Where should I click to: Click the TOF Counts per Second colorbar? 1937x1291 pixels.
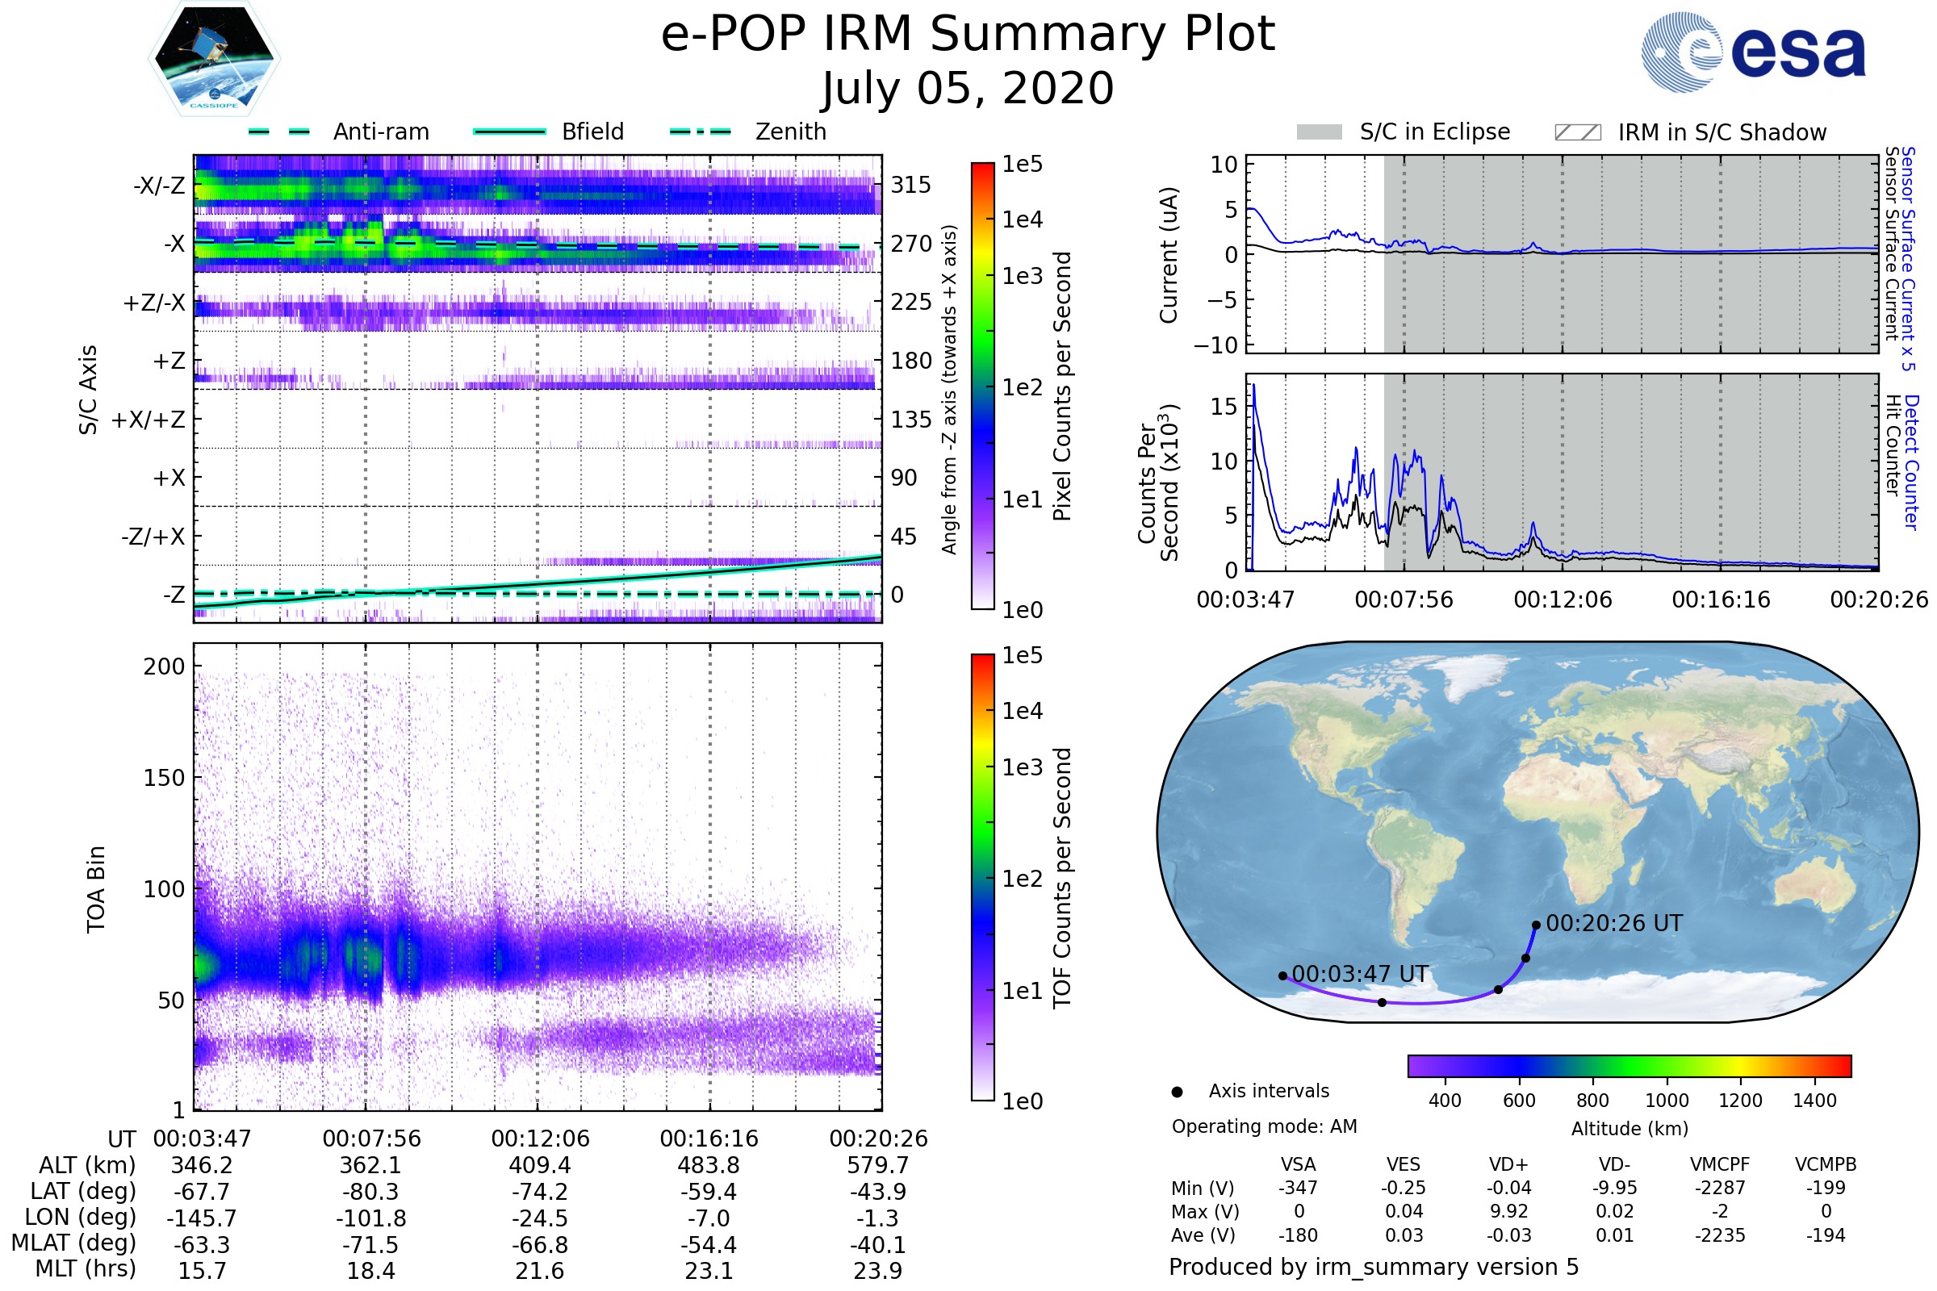coord(982,878)
